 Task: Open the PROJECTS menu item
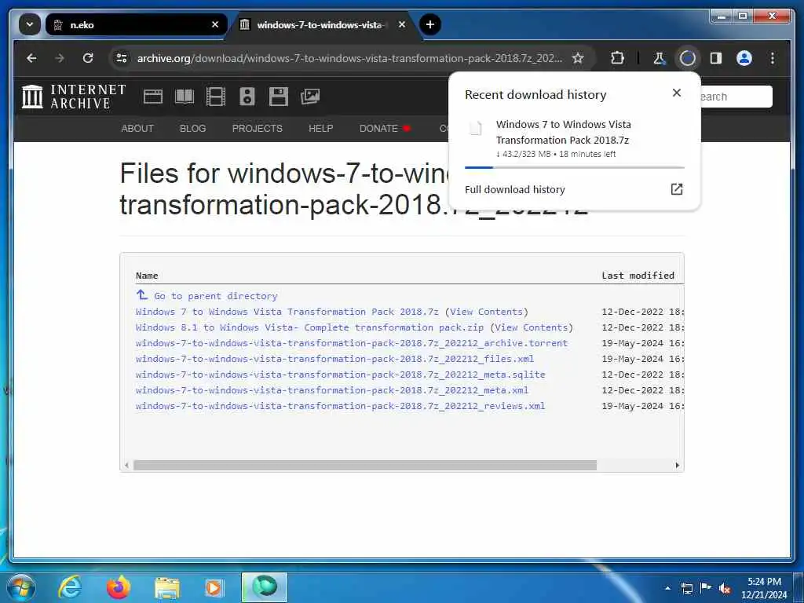(258, 128)
